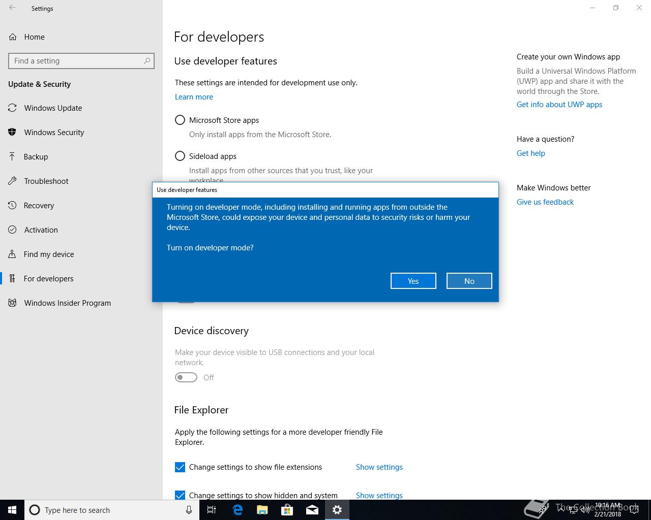Viewport: 651px width, 520px height.
Task: Open the Windows Start menu
Action: 12,510
